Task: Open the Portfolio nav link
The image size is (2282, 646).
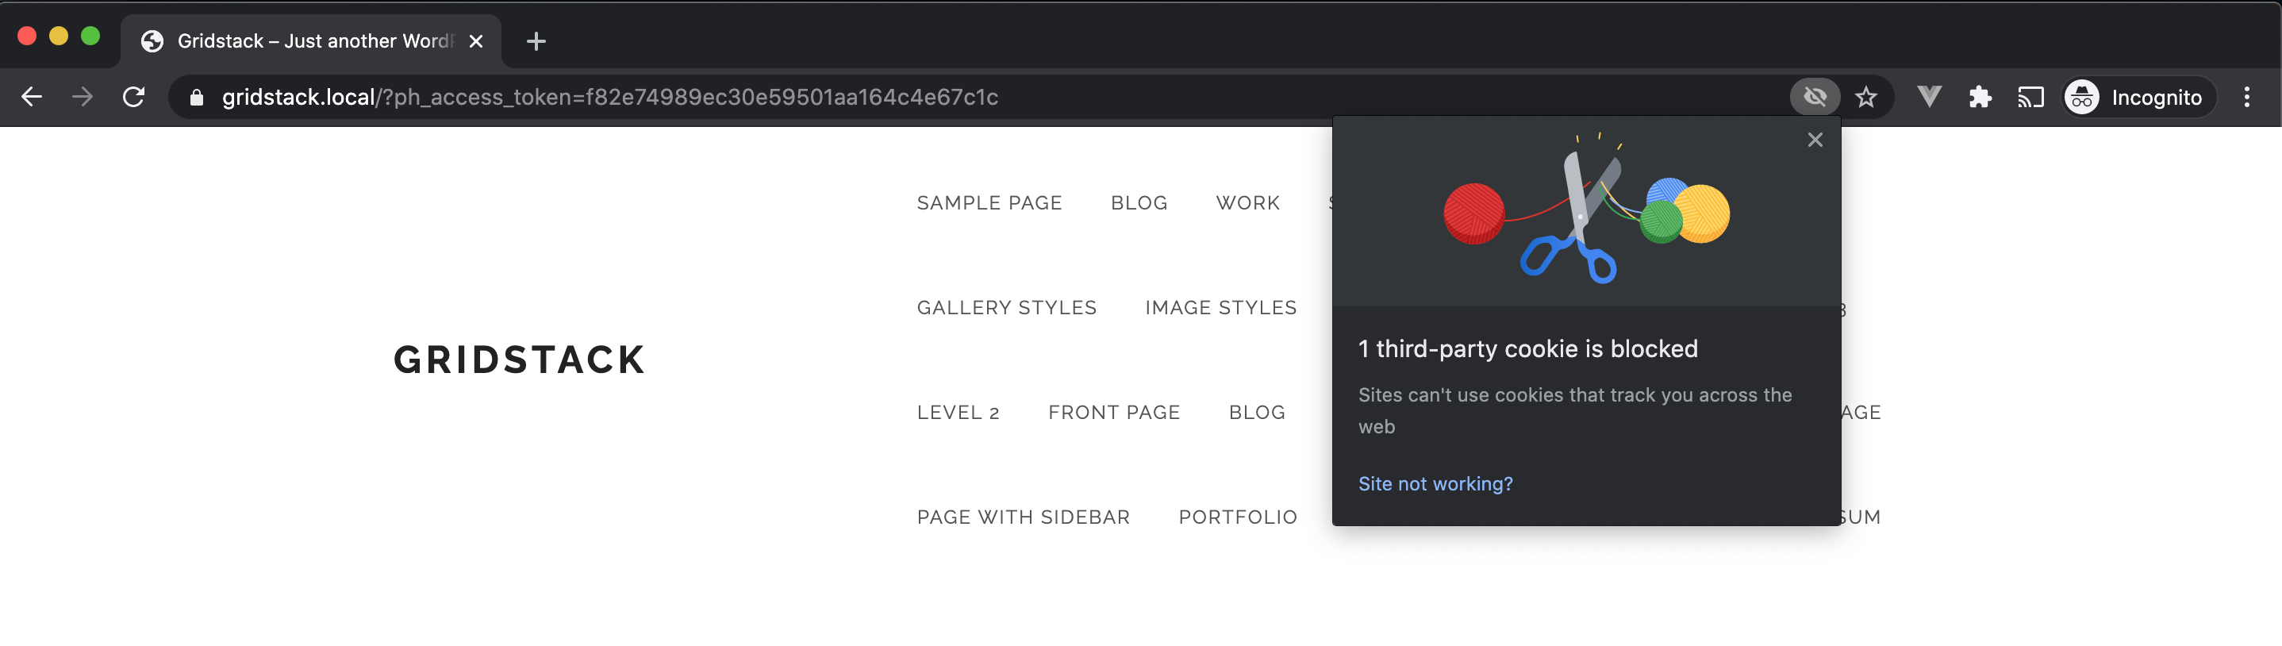Action: [x=1238, y=517]
